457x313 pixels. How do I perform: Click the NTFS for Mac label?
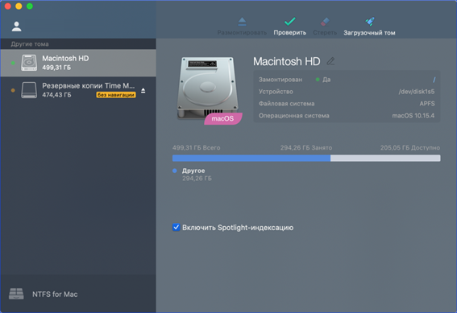[x=55, y=294]
